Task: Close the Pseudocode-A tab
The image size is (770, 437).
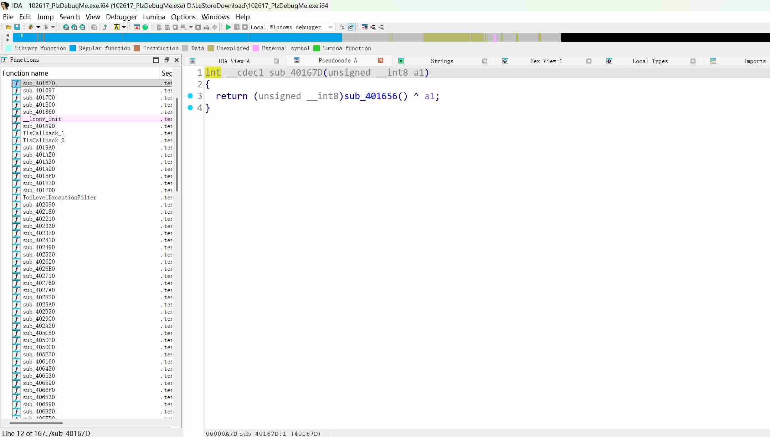Action: click(381, 60)
